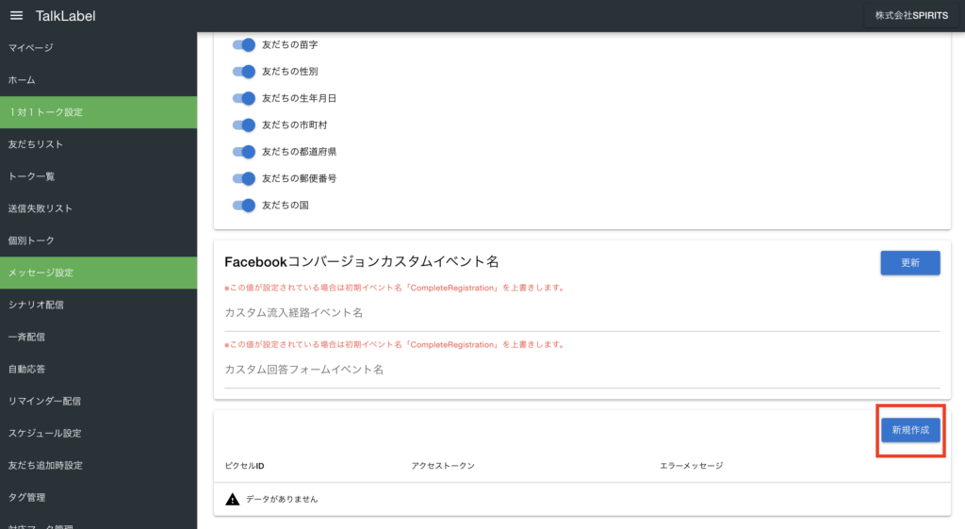Viewport: 965px width, 529px height.
Task: Go to 友だちリスト in sidebar
Action: click(x=36, y=144)
